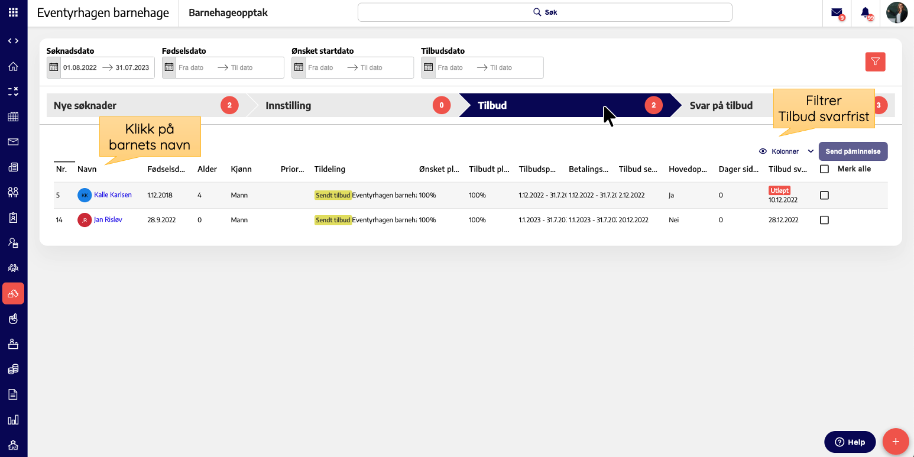Click the statistics bar chart sidebar icon
Viewport: 914px width, 457px height.
(x=13, y=420)
